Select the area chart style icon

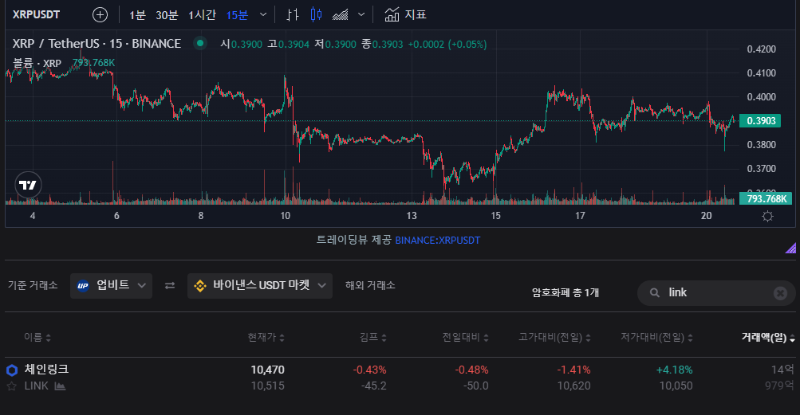(x=341, y=15)
